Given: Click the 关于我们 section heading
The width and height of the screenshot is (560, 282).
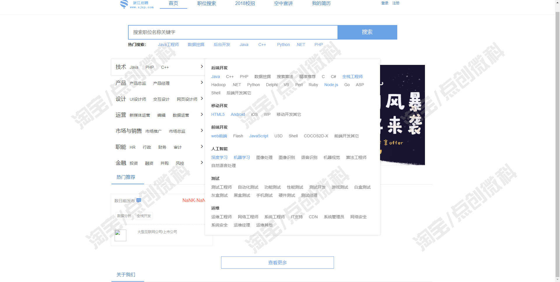Looking at the screenshot, I should (126, 275).
